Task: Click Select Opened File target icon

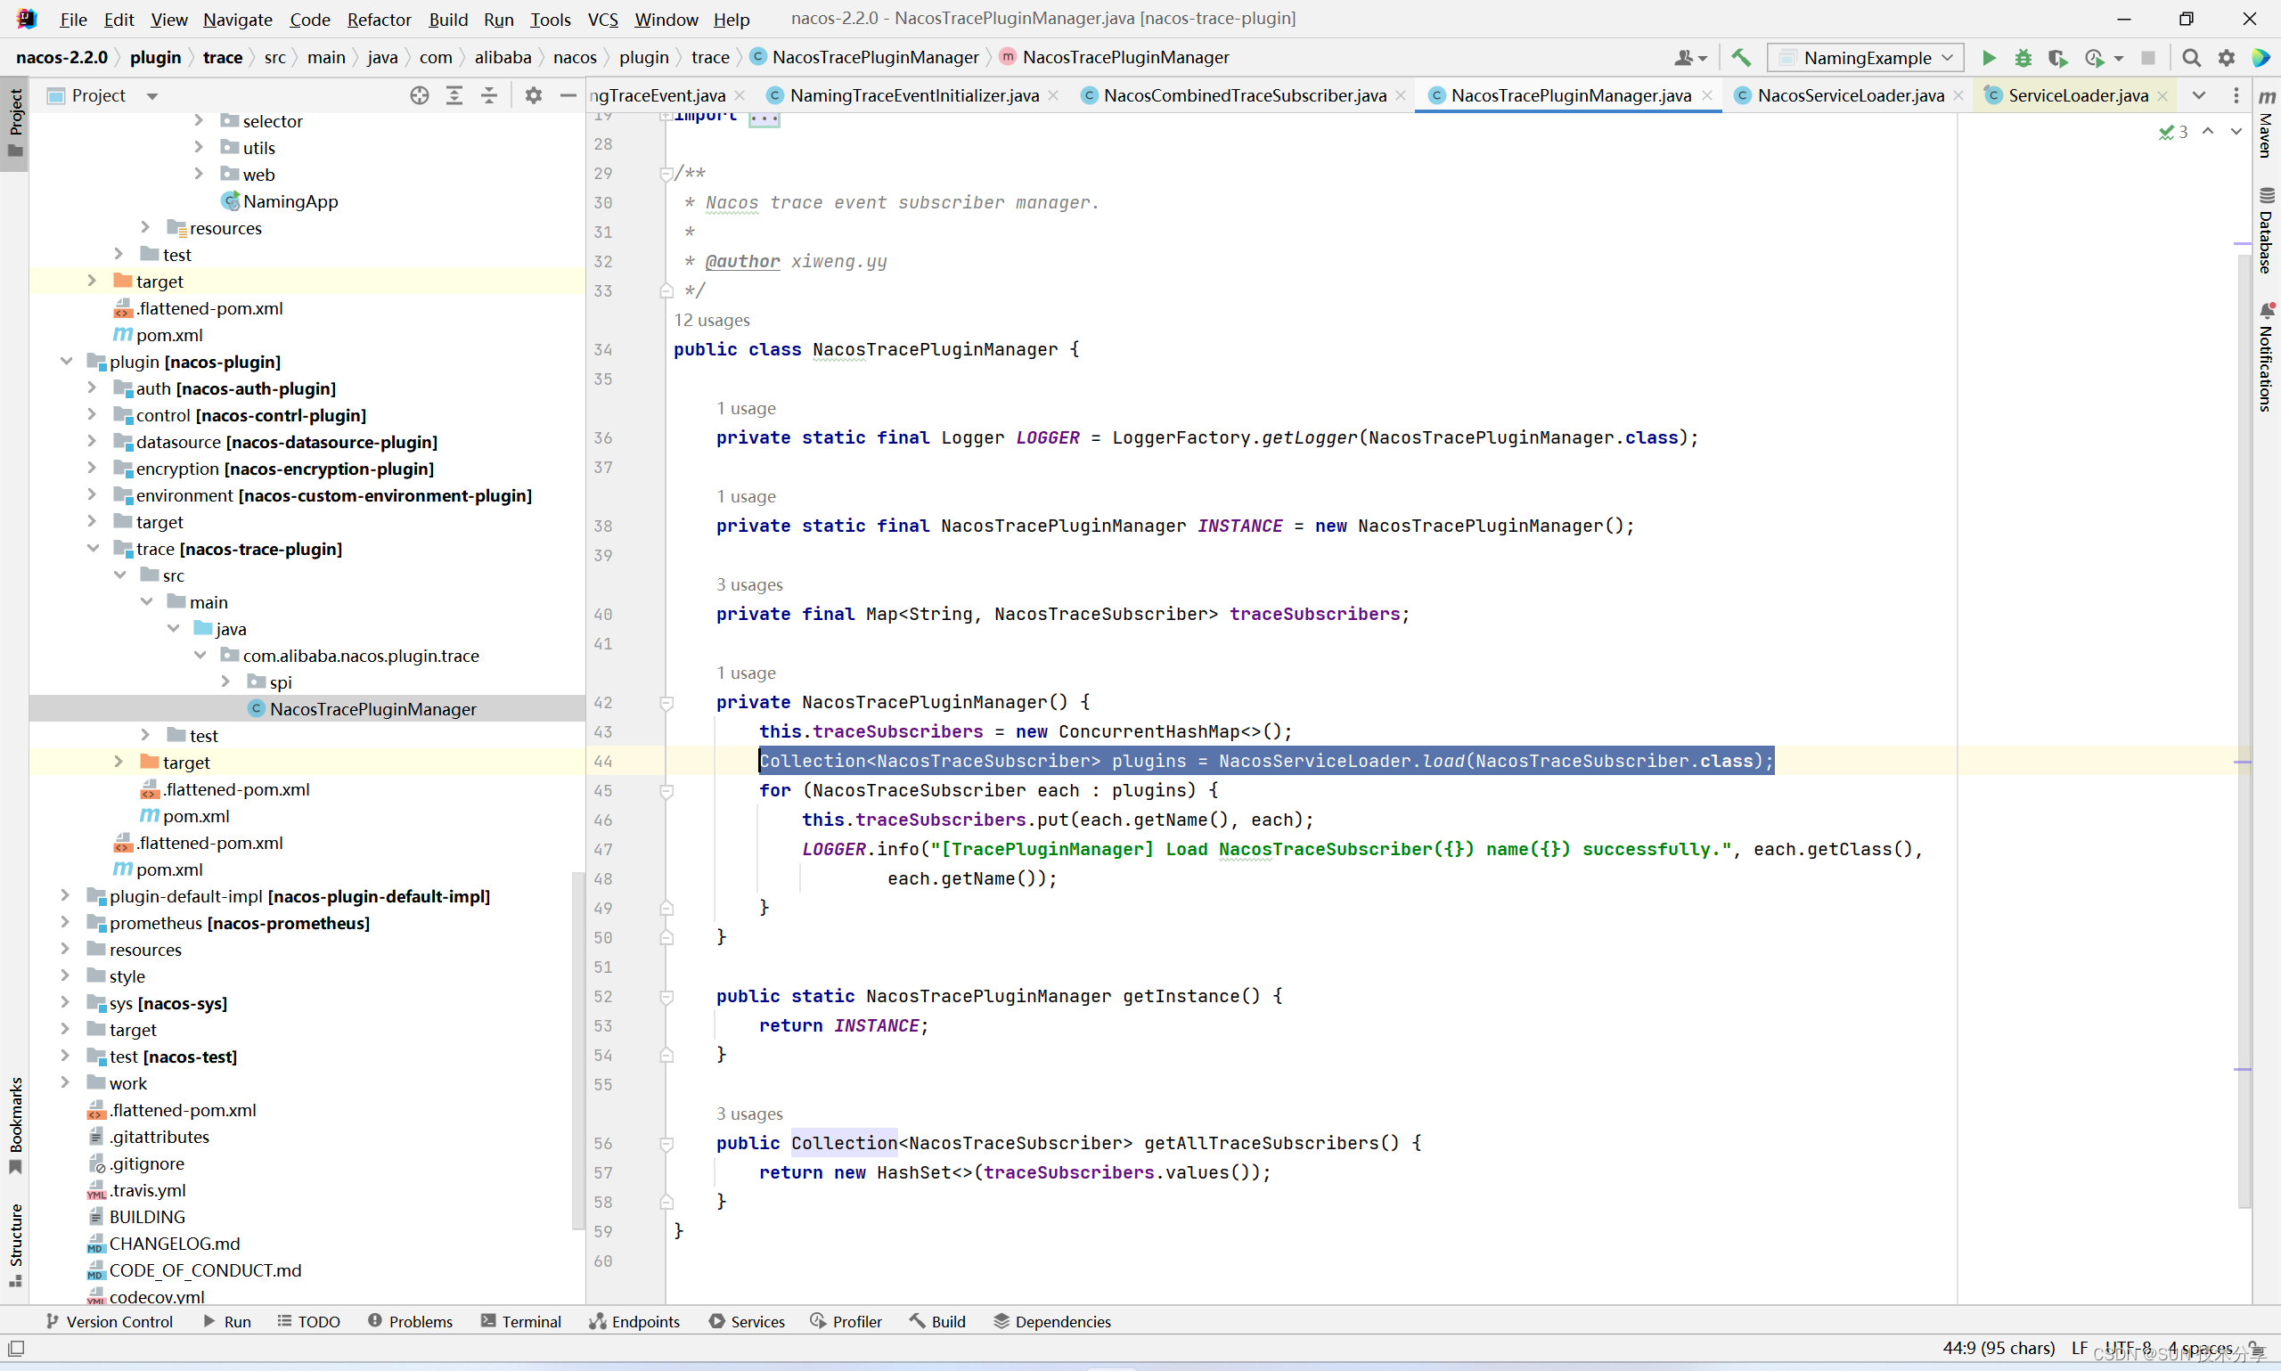Action: 420,95
